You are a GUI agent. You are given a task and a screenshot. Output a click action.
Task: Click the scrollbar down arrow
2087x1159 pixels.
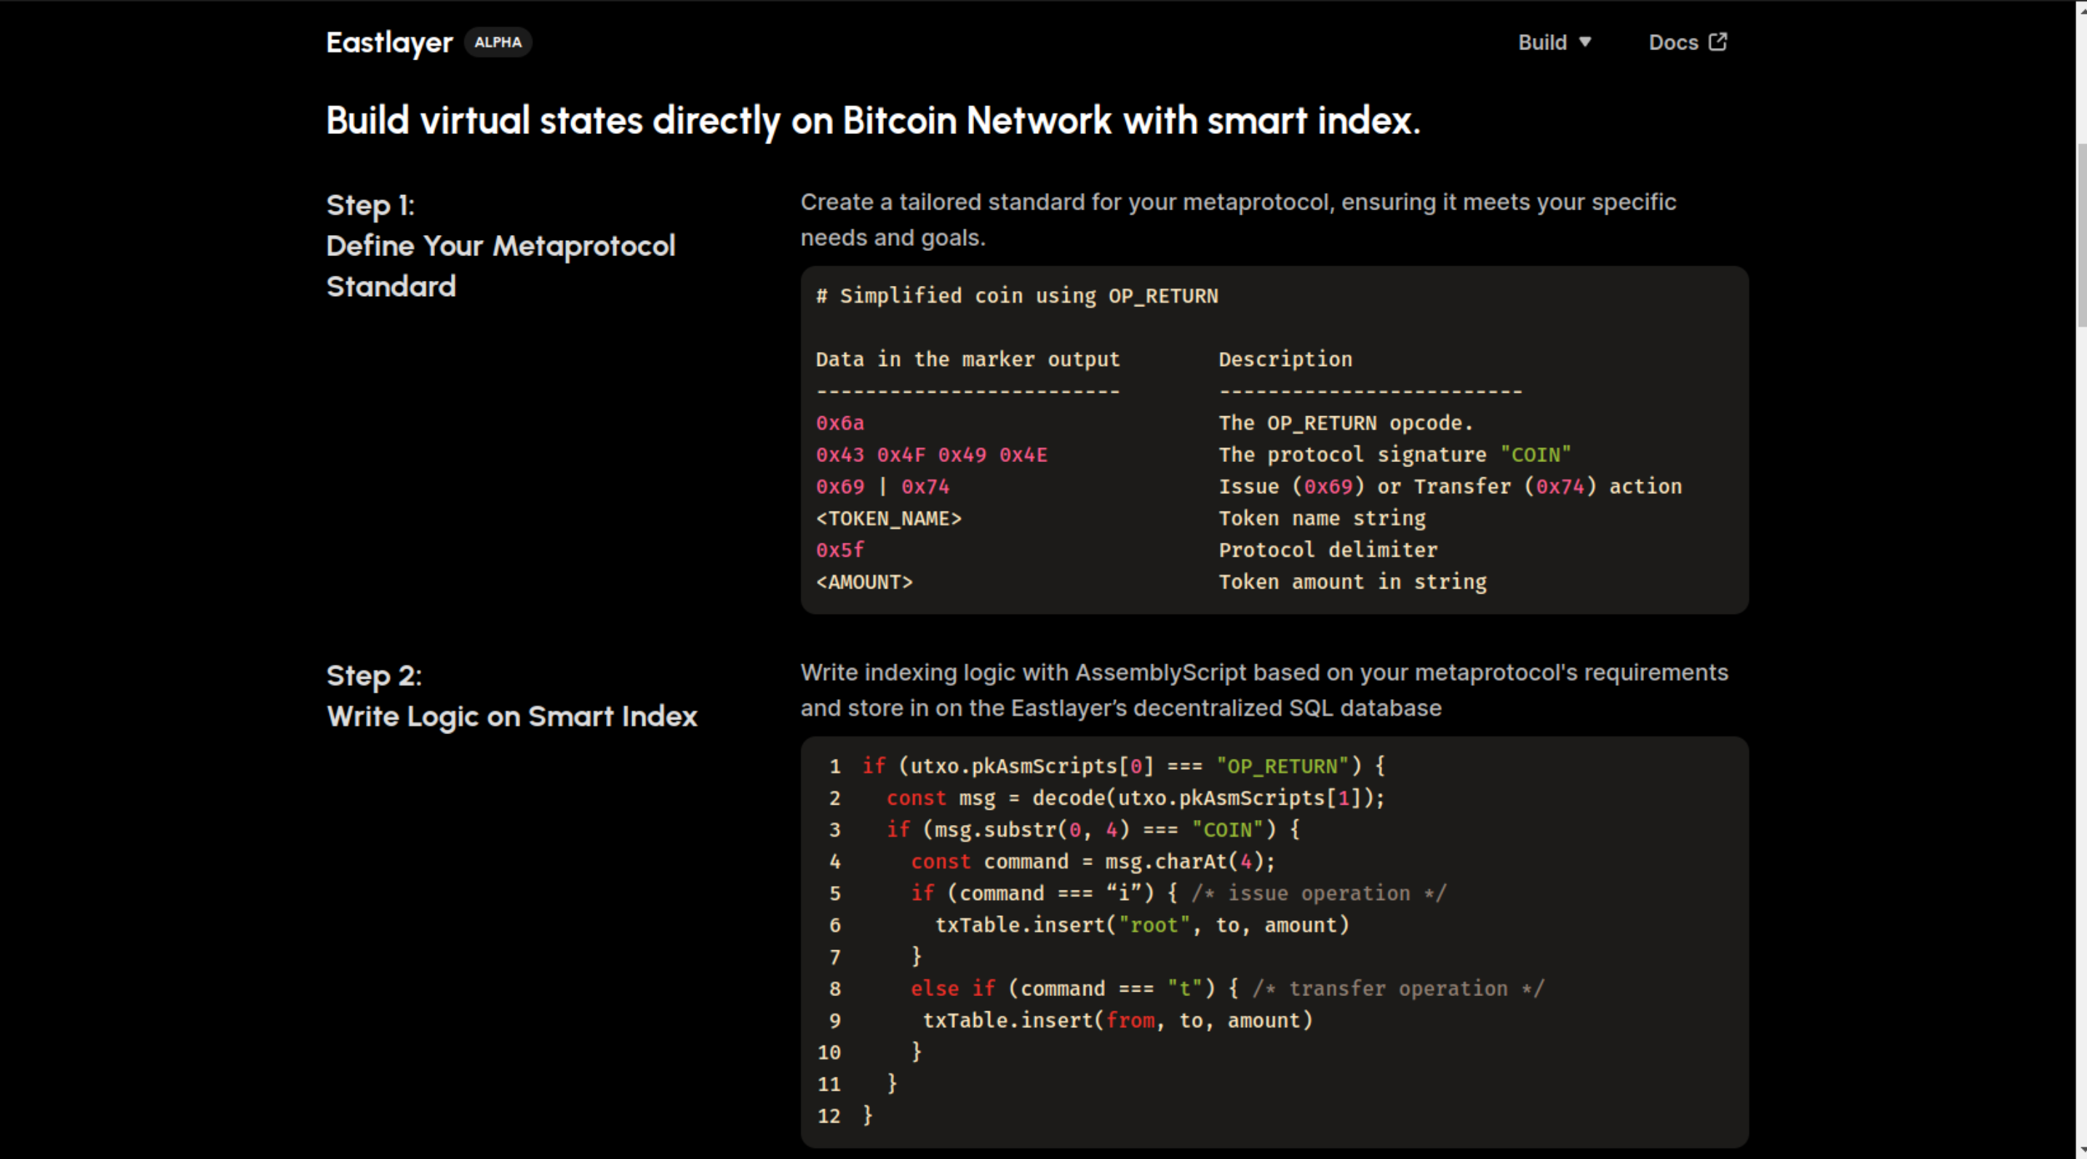coord(2080,1151)
